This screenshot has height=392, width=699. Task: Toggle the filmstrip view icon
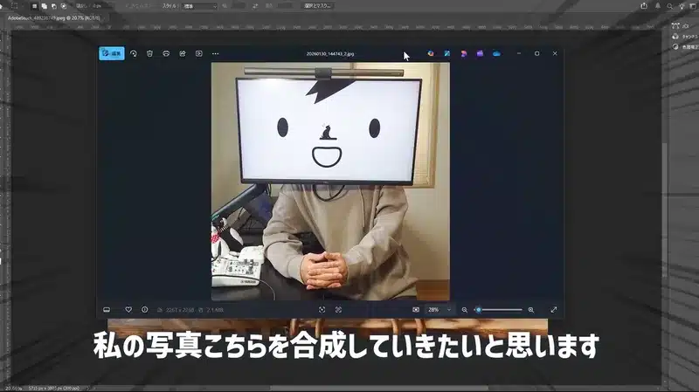click(107, 309)
